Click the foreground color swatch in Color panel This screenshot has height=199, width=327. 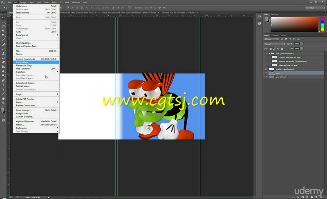[267, 19]
